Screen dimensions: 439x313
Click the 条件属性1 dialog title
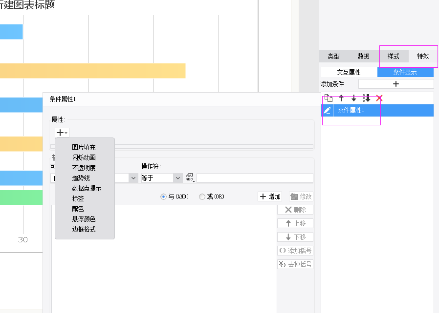(x=63, y=99)
